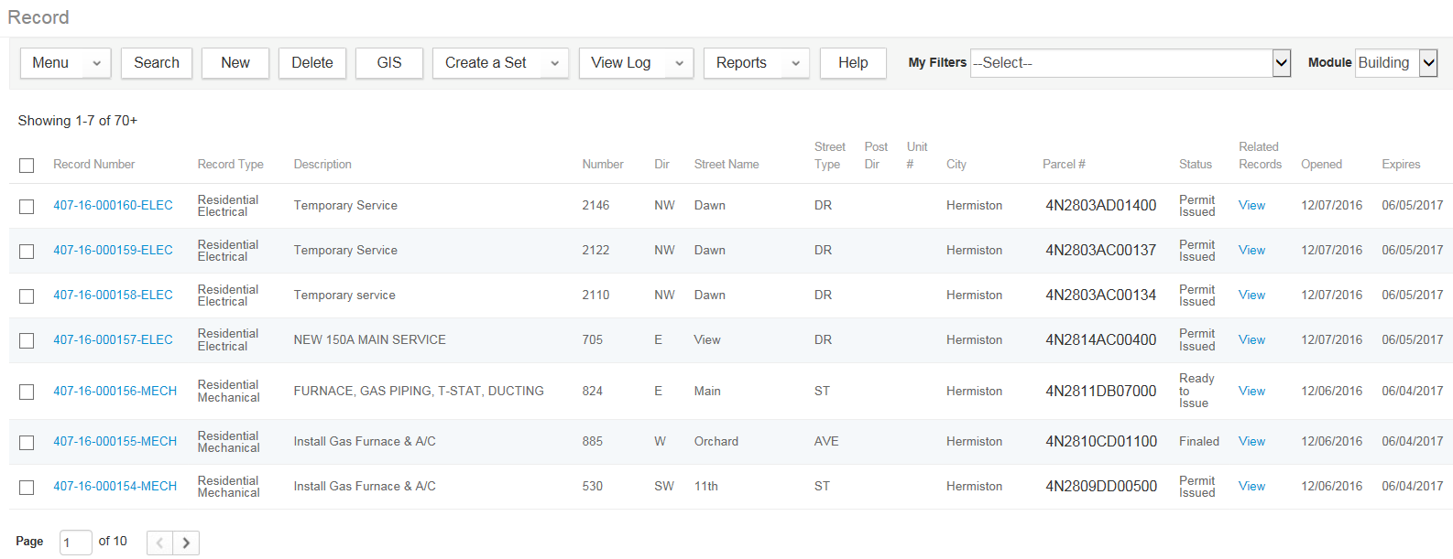Select the 407-16-000156-MECH row checkbox
This screenshot has width=1453, height=559.
27,392
